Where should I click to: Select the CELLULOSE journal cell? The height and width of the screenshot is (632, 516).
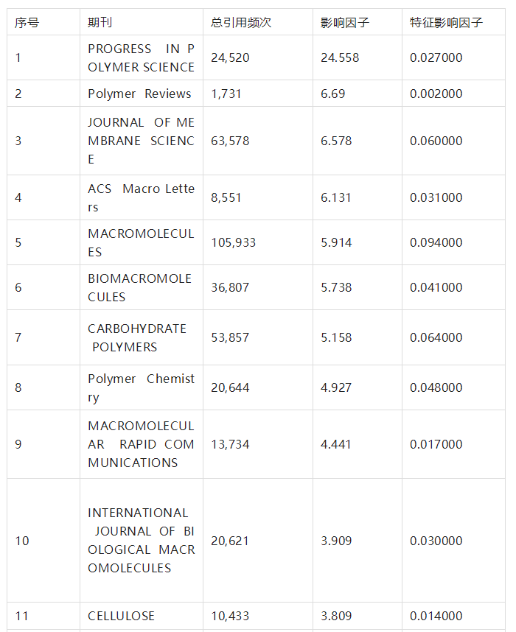(142, 616)
